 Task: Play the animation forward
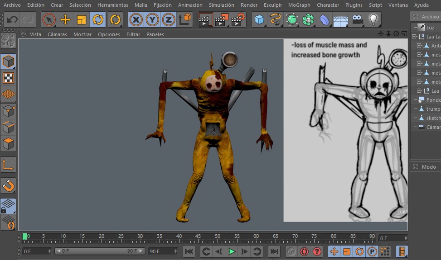tap(232, 251)
